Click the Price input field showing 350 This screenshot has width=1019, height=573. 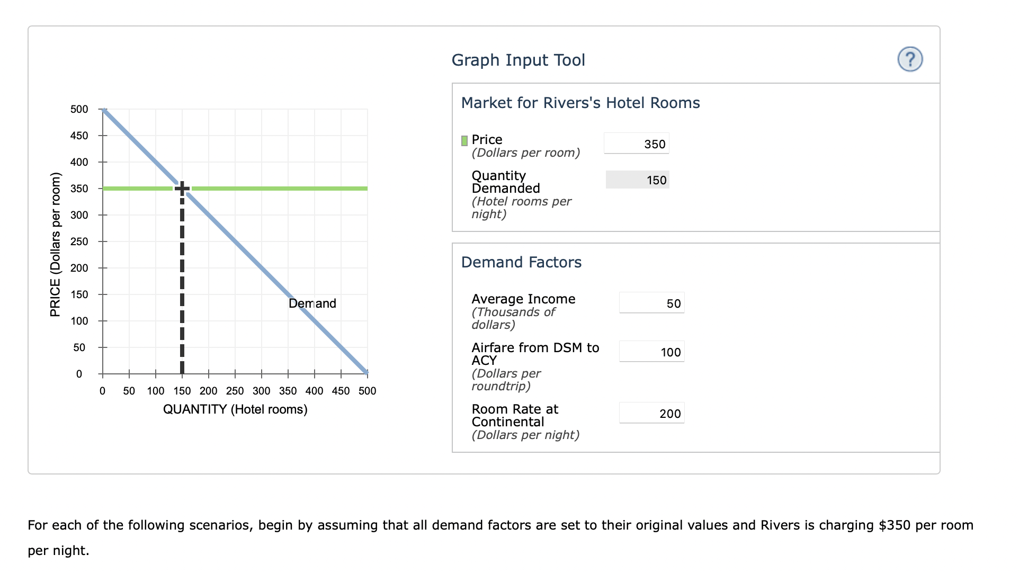(x=637, y=144)
